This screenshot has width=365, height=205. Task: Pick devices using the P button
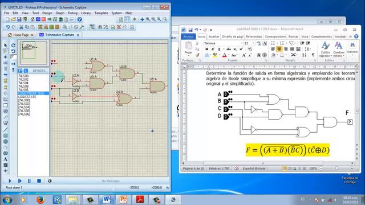pos(21,71)
